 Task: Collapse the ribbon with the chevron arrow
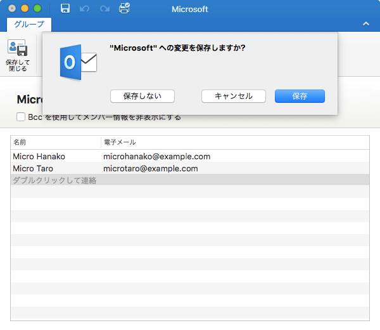[x=366, y=23]
